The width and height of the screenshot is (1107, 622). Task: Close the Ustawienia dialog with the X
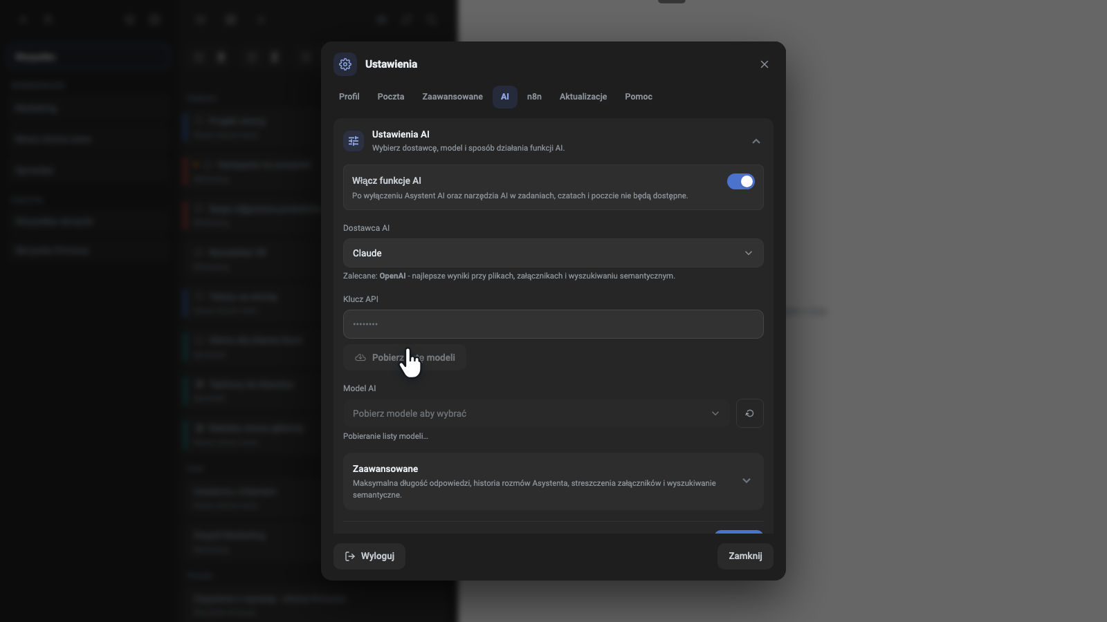point(765,64)
